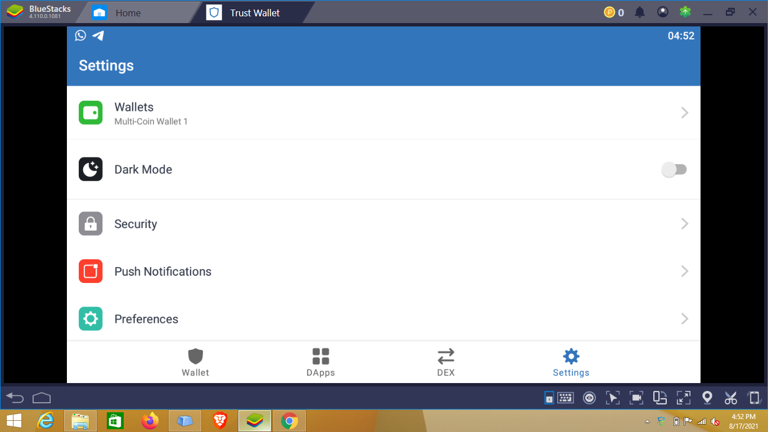Click the Windows Start button
The image size is (768, 432).
[x=13, y=421]
